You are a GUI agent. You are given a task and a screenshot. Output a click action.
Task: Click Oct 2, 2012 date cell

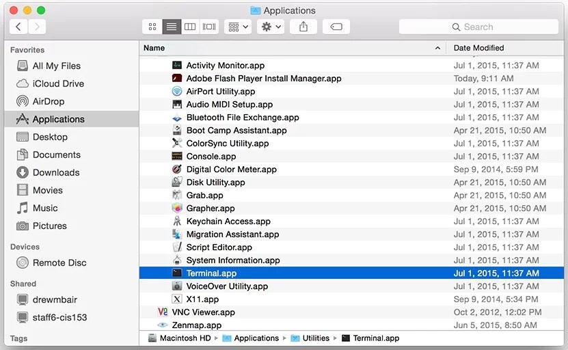pyautogui.click(x=498, y=312)
